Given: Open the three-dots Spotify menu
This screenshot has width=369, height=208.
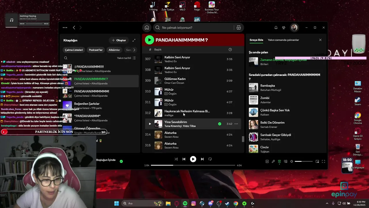Looking at the screenshot, I should click(65, 27).
